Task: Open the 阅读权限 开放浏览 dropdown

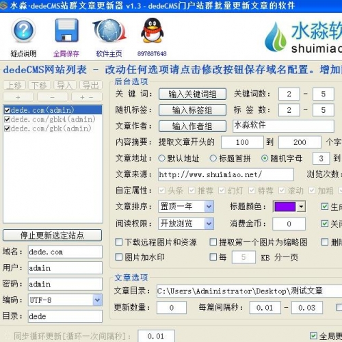Action: 209,224
